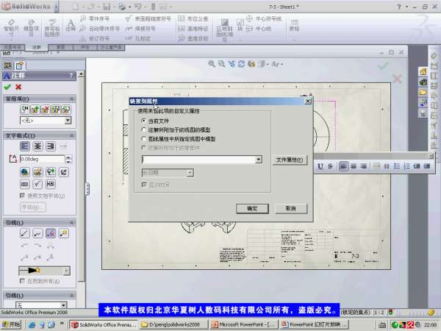The height and width of the screenshot is (331, 441).
Task: Switch to D:\peng\solidworks2008 taskbar folder
Action: click(173, 324)
